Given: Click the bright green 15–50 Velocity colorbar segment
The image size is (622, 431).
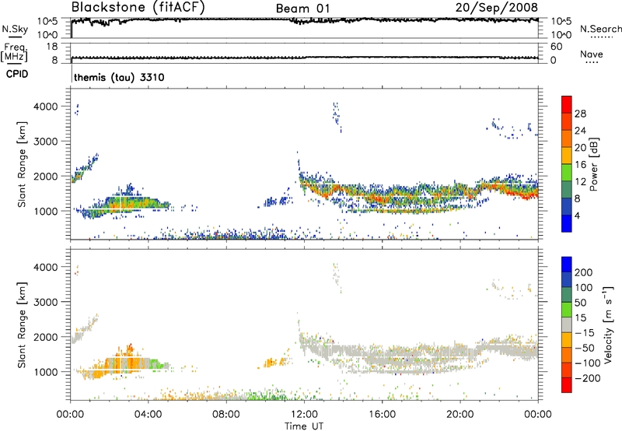Looking at the screenshot, I should point(567,310).
